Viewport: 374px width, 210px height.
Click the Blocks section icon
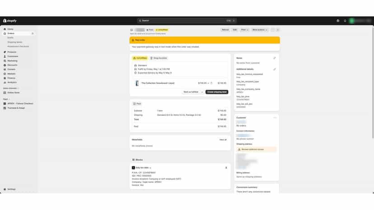point(133,160)
